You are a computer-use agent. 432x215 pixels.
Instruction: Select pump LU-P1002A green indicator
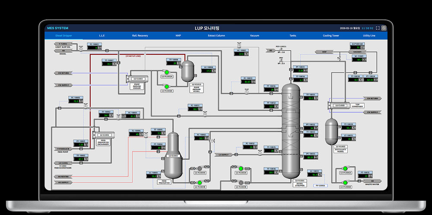click(x=166, y=72)
